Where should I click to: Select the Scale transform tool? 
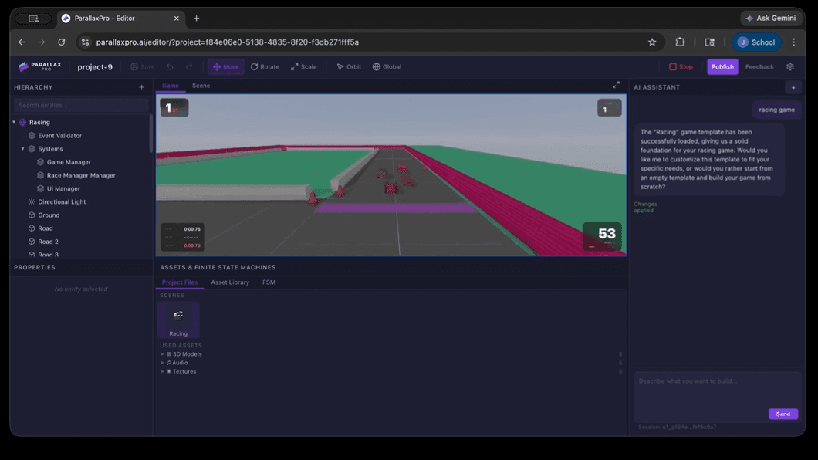303,67
